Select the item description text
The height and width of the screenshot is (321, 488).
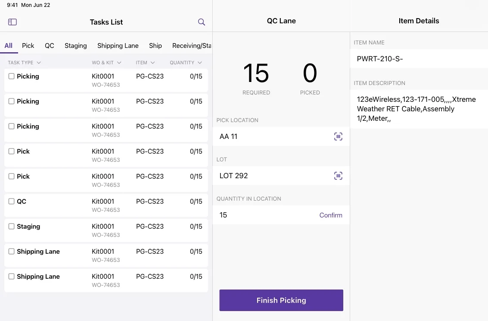pos(417,109)
